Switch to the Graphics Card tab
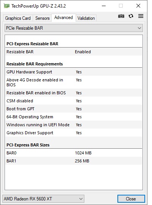Screen dimensions: 152x205 [18, 18]
